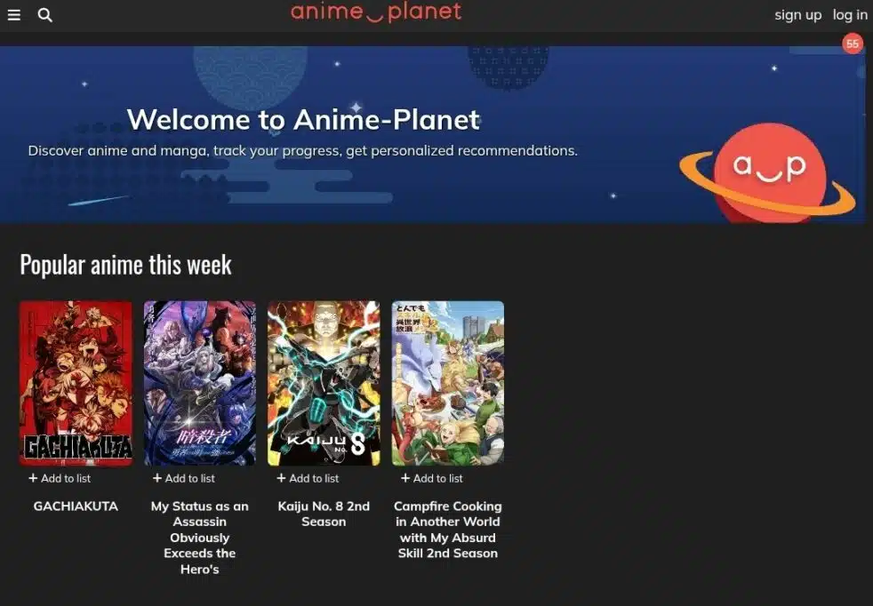This screenshot has height=606, width=873.
Task: Click plus icon under GACHIAKUTA poster
Action: (x=33, y=478)
